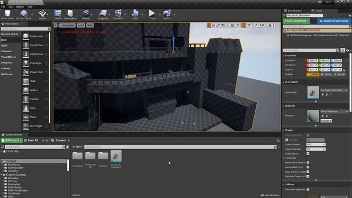352x198 pixels.
Task: Click the Blueprint/Add Script button
Action: (x=334, y=21)
